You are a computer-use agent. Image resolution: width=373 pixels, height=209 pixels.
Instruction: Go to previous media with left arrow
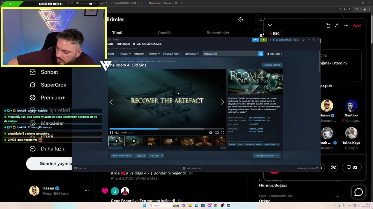(111, 102)
